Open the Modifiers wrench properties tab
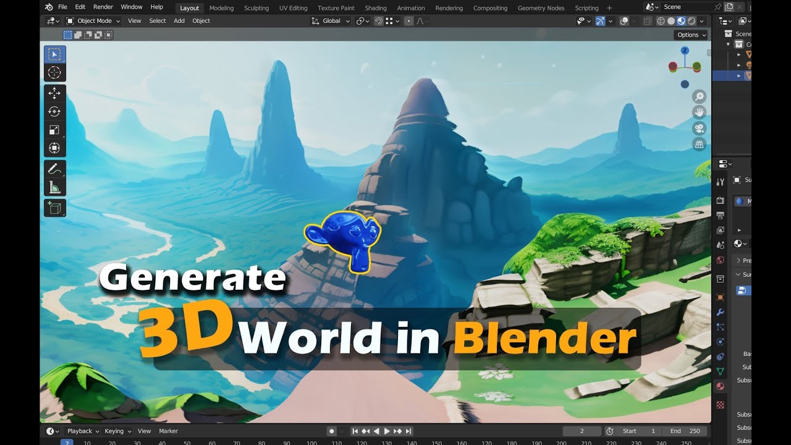 click(x=720, y=312)
